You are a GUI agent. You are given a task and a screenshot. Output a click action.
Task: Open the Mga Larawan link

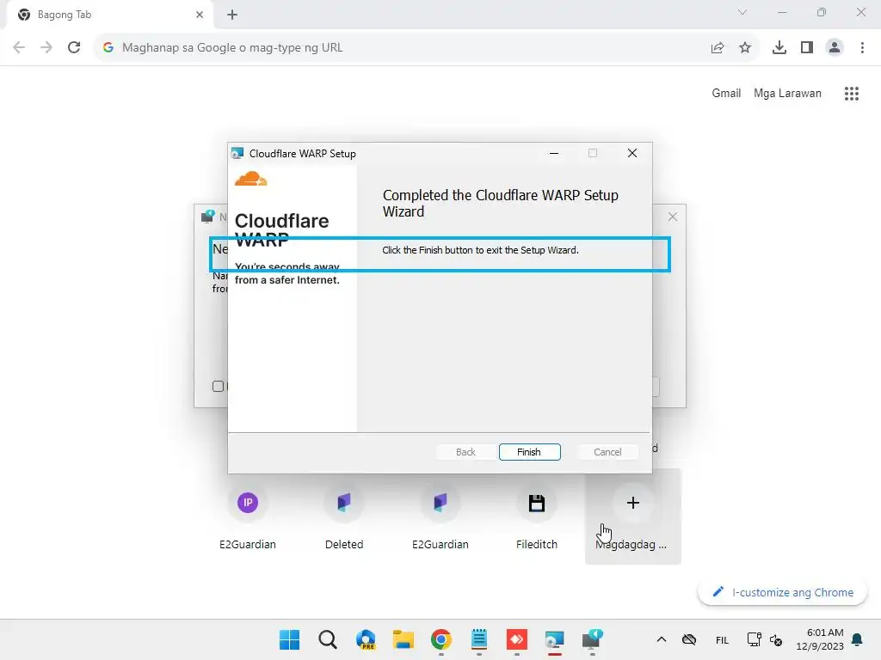[x=787, y=93]
